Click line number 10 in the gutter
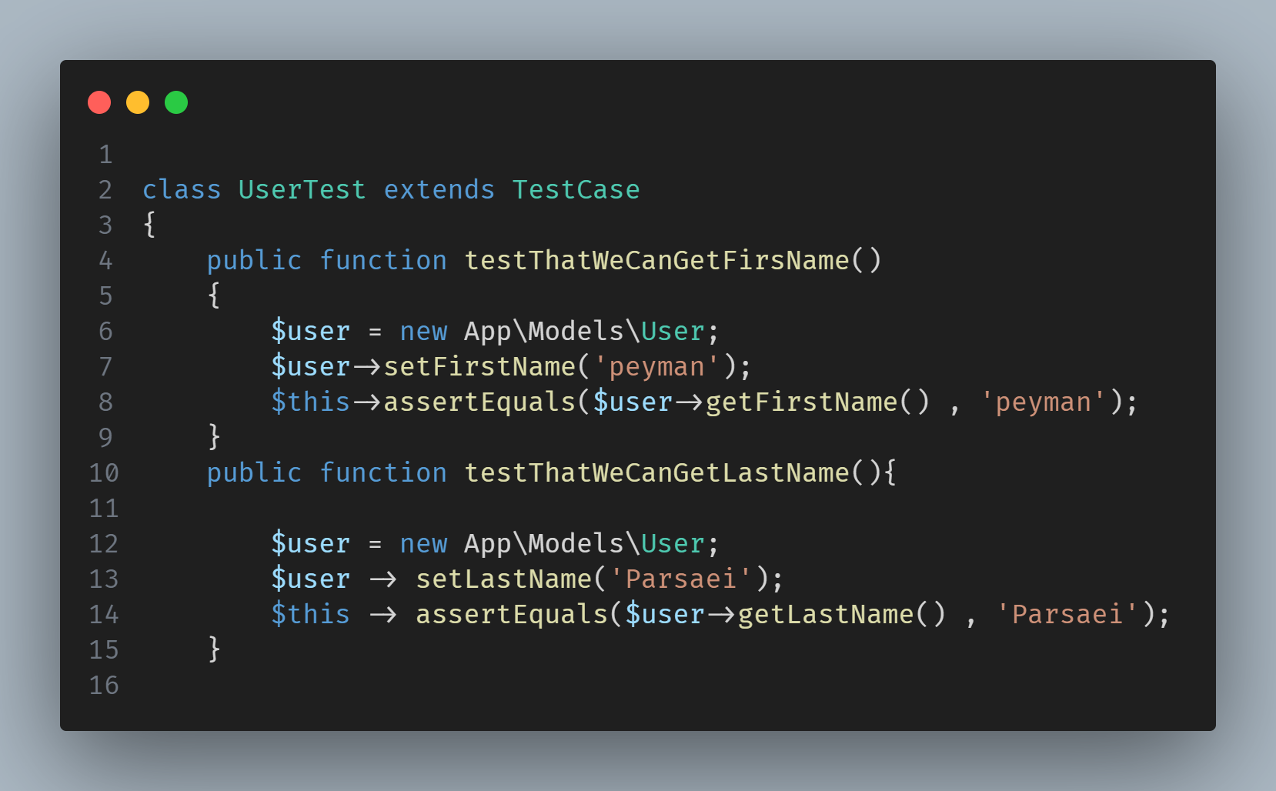The width and height of the screenshot is (1276, 791). coord(104,473)
